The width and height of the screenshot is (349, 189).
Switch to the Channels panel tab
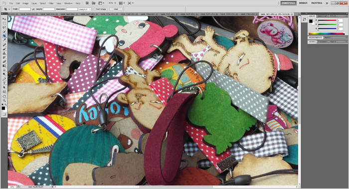(323, 41)
